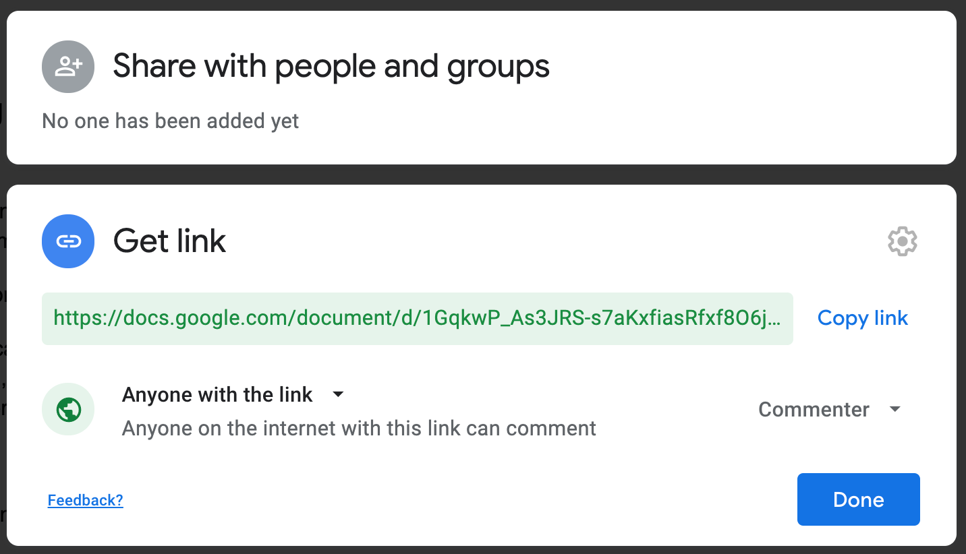Select the Commenter role label
Viewport: 966px width, 554px height.
(814, 409)
